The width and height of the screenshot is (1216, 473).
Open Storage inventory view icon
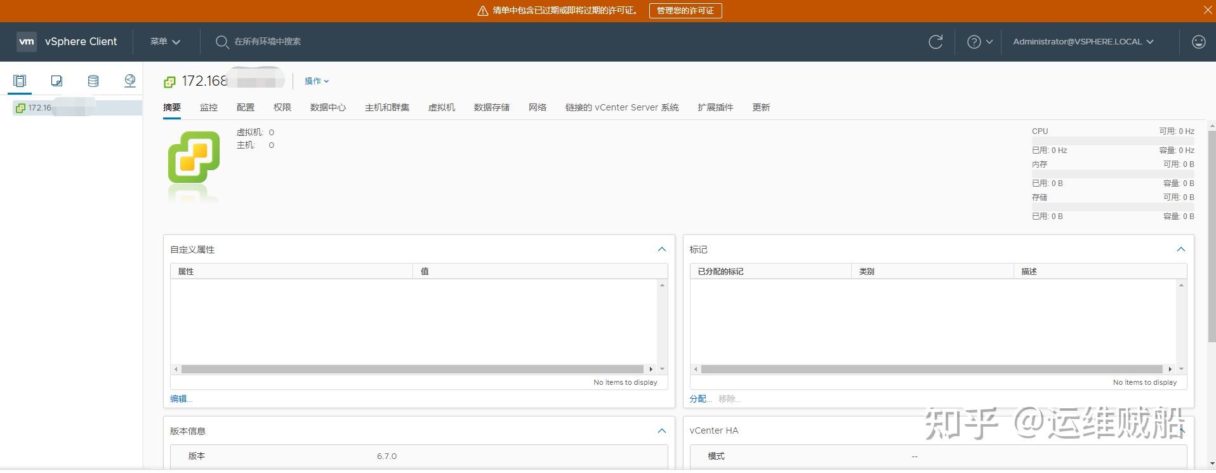pyautogui.click(x=93, y=81)
